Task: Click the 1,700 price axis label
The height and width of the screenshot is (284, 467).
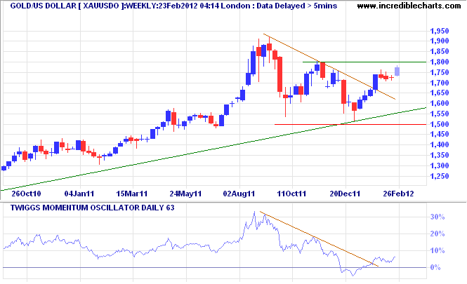Action: click(440, 83)
